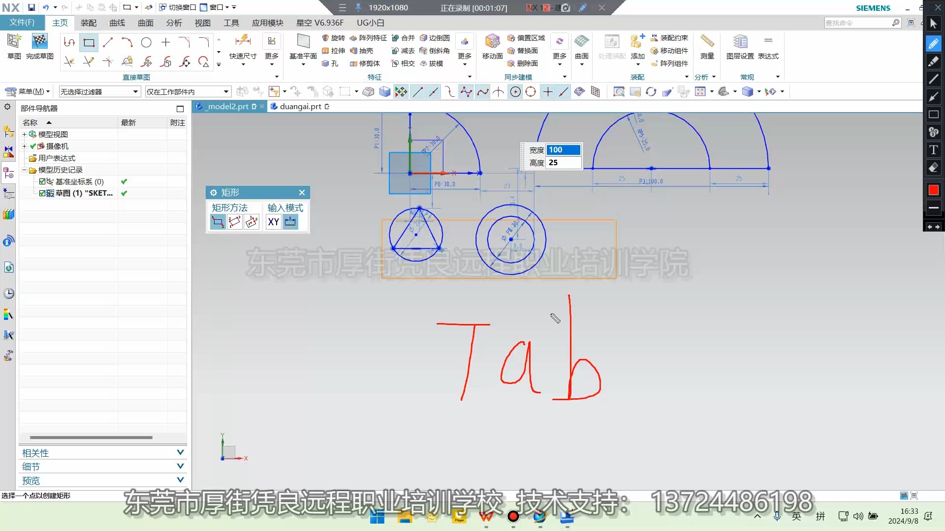Click the Measure (测量) tool icon
This screenshot has height=531, width=945.
tap(707, 41)
